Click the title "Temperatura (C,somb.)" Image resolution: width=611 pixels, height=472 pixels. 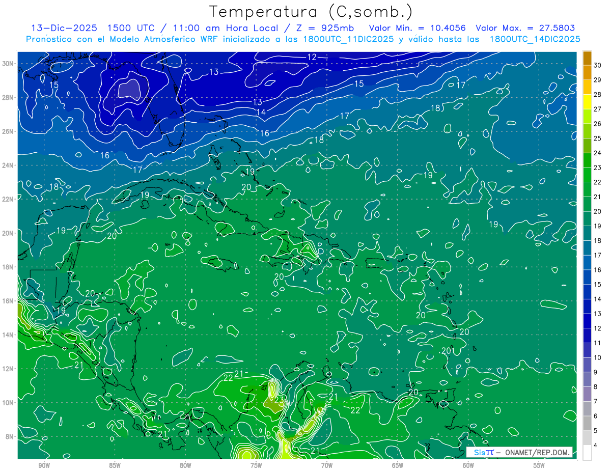tap(311, 12)
